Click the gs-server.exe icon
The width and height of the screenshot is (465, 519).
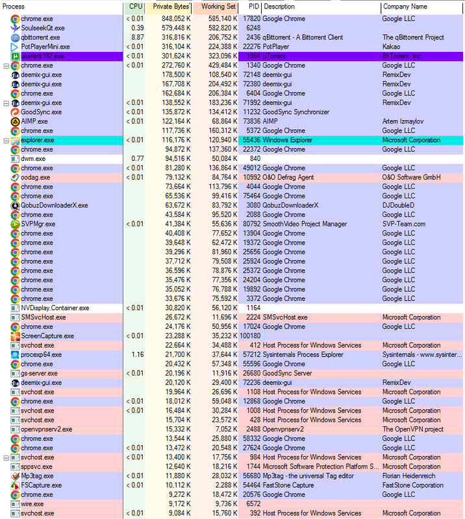click(15, 374)
